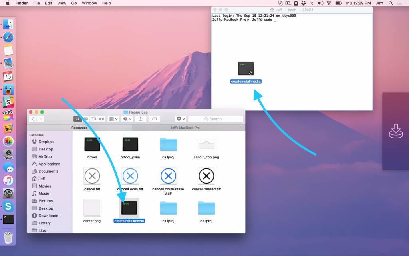Open Spotlight search in menu bar
This screenshot has width=409, height=256.
pyautogui.click(x=391, y=3)
